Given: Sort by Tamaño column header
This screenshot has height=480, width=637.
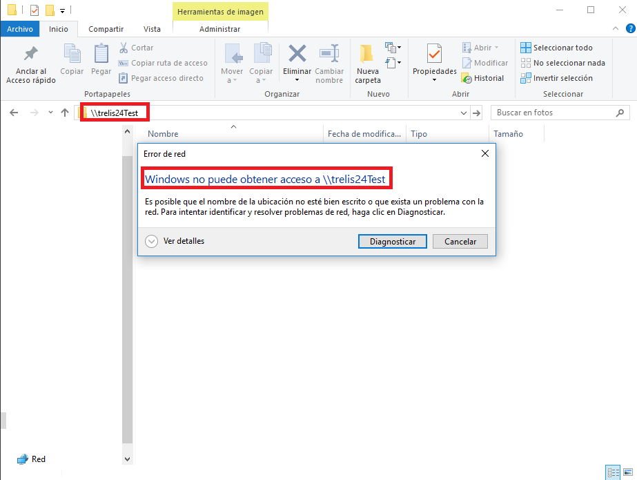Looking at the screenshot, I should (508, 134).
